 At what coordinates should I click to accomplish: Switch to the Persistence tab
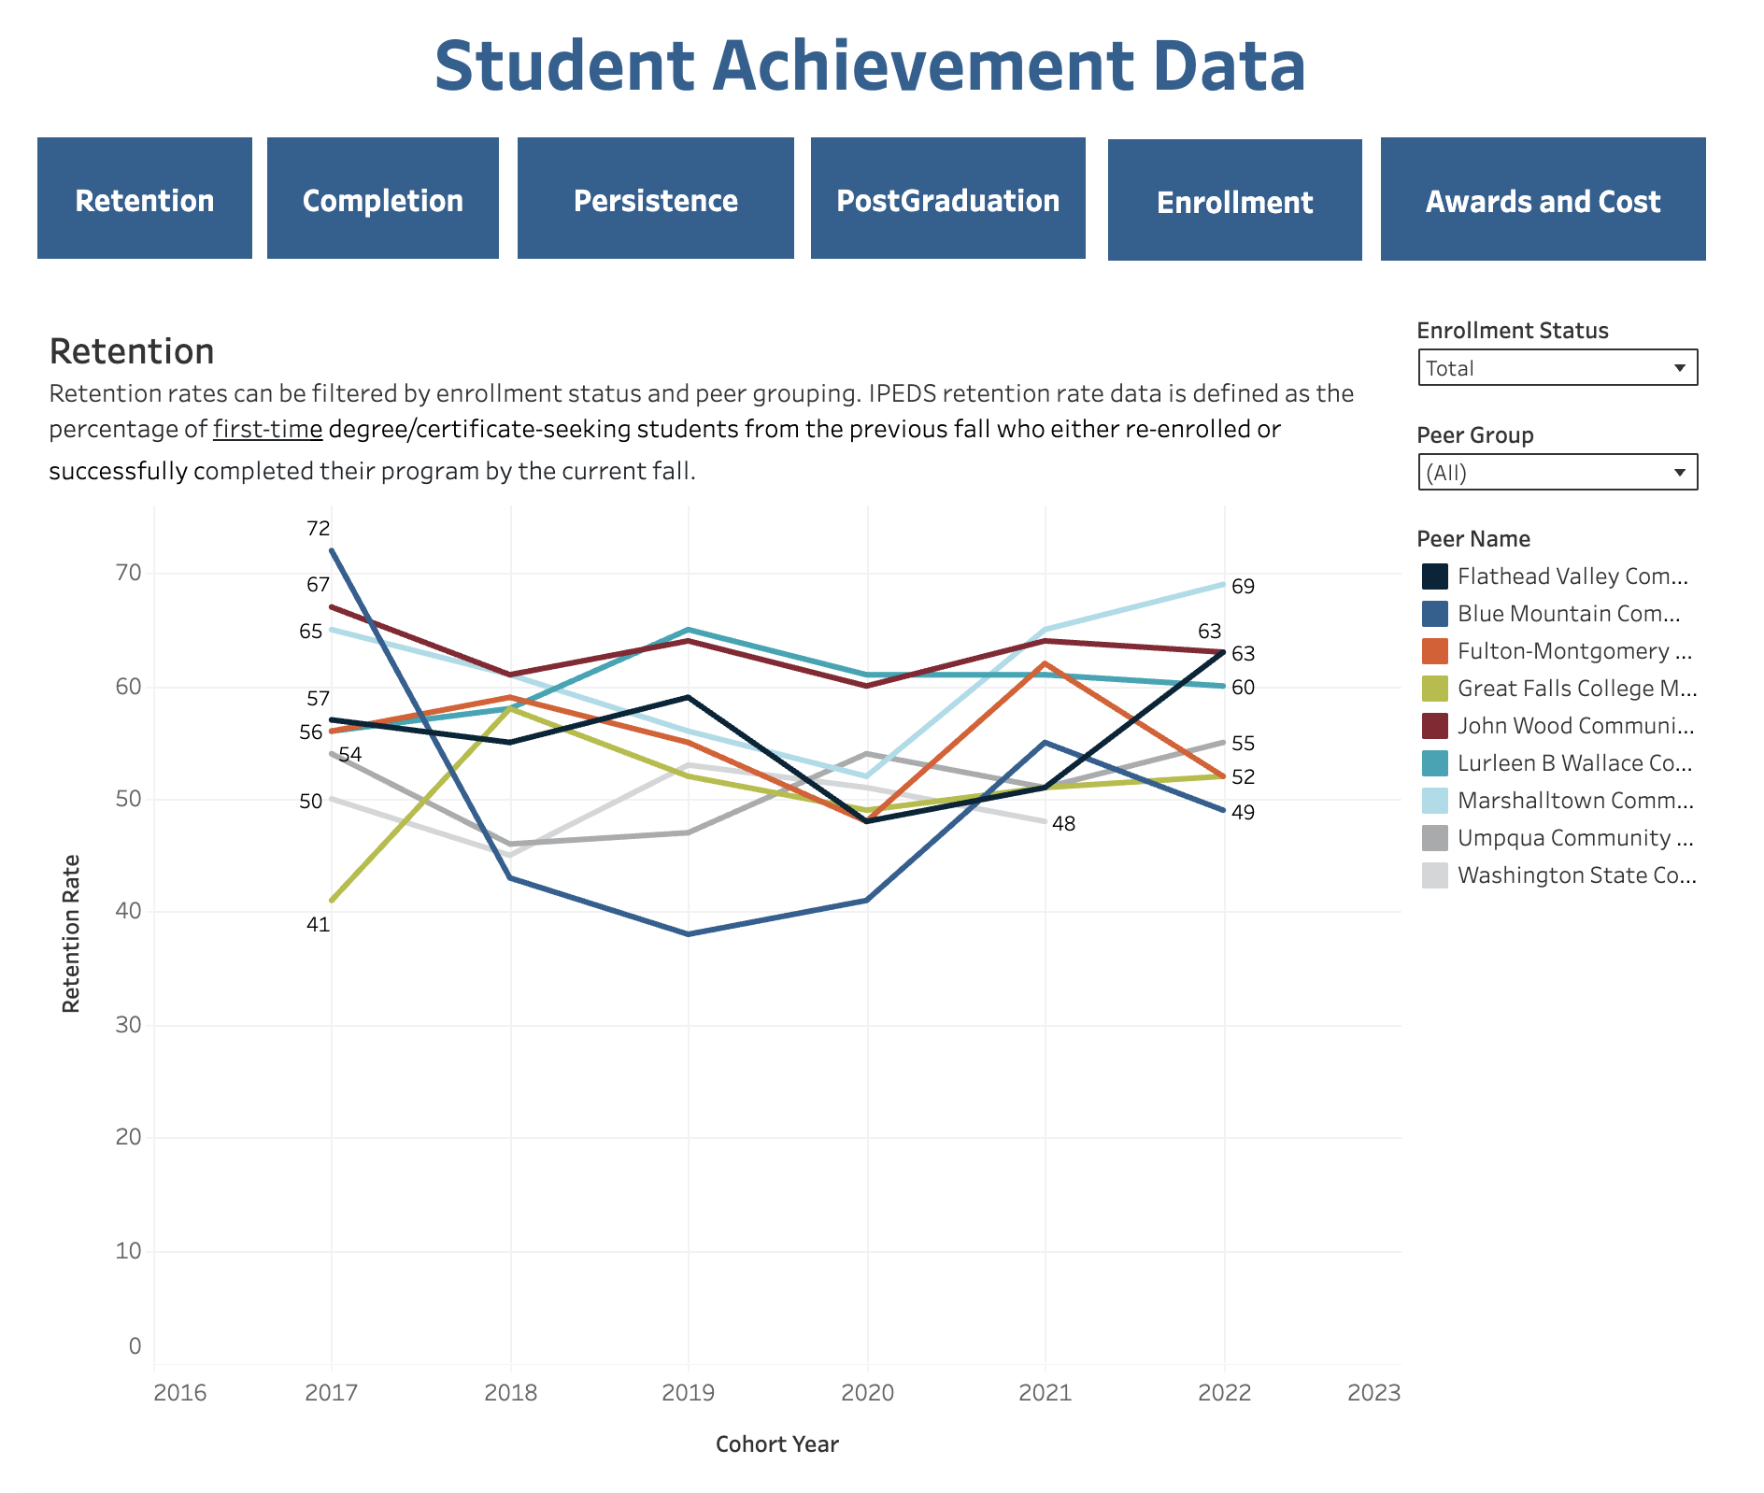[655, 199]
